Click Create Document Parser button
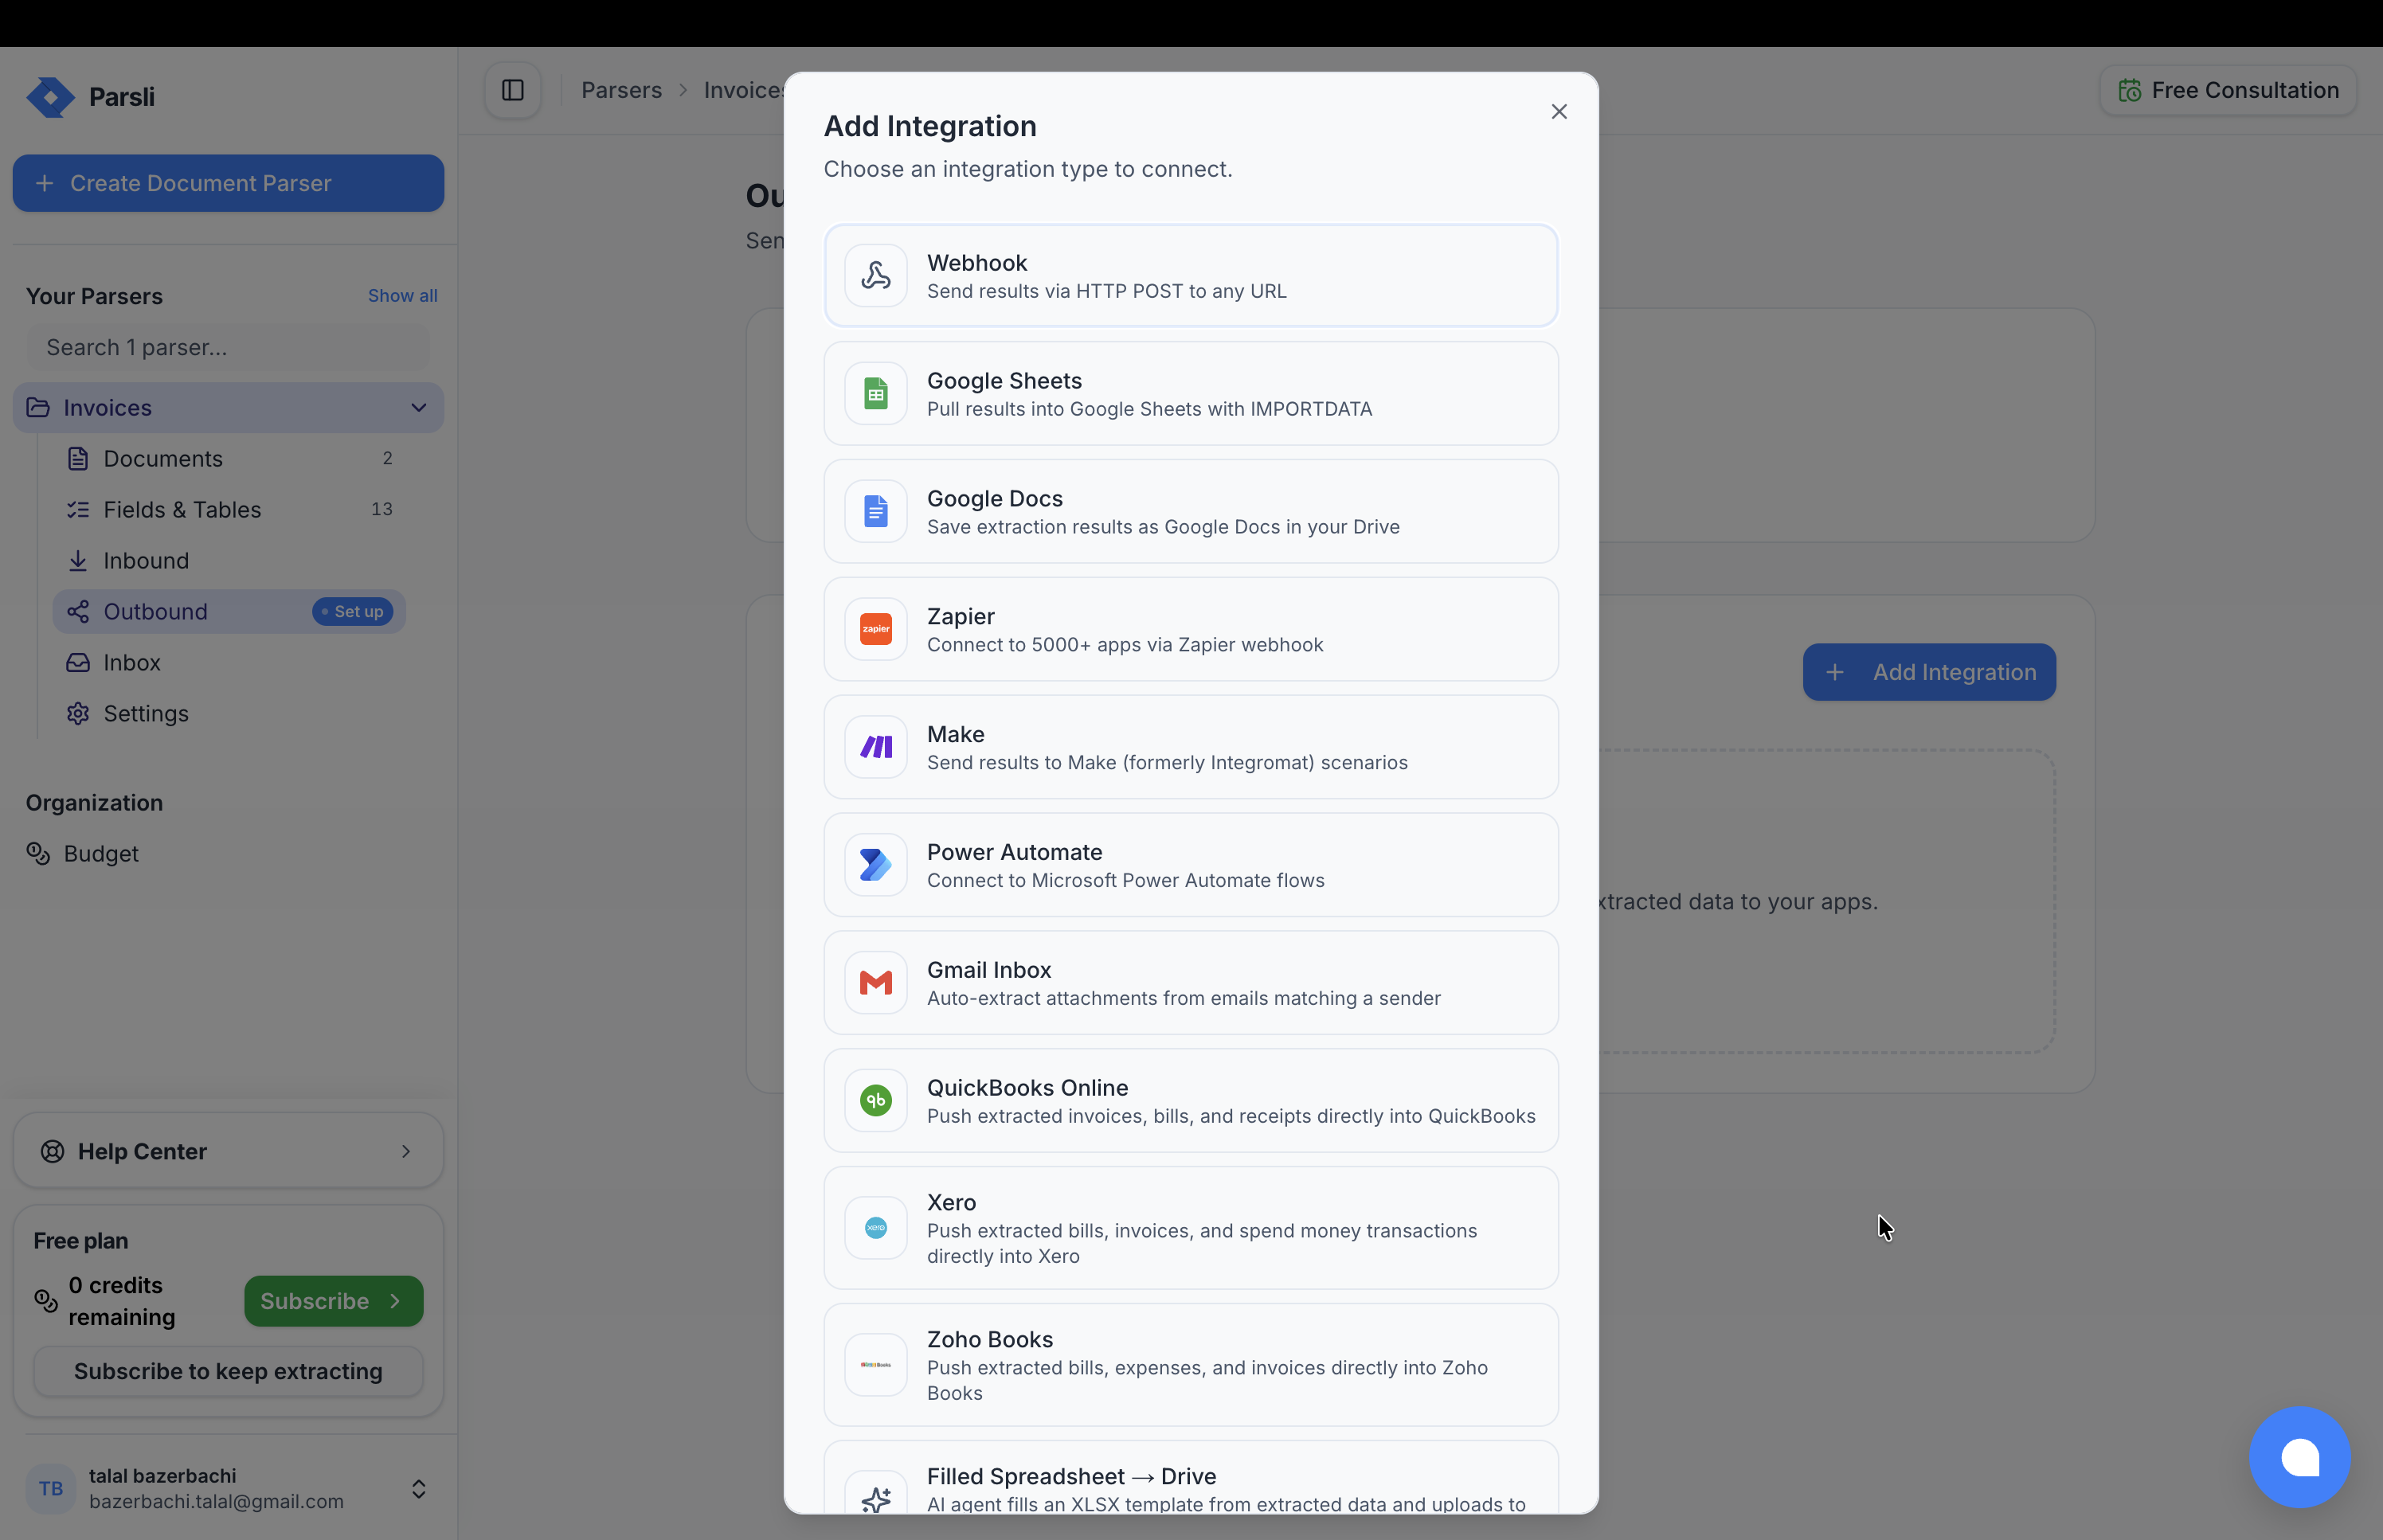The width and height of the screenshot is (2383, 1540). [x=228, y=183]
